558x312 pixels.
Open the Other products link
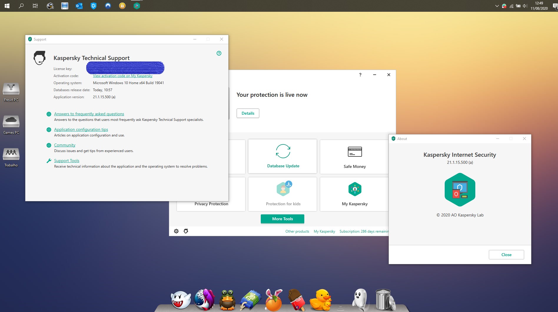tap(297, 231)
